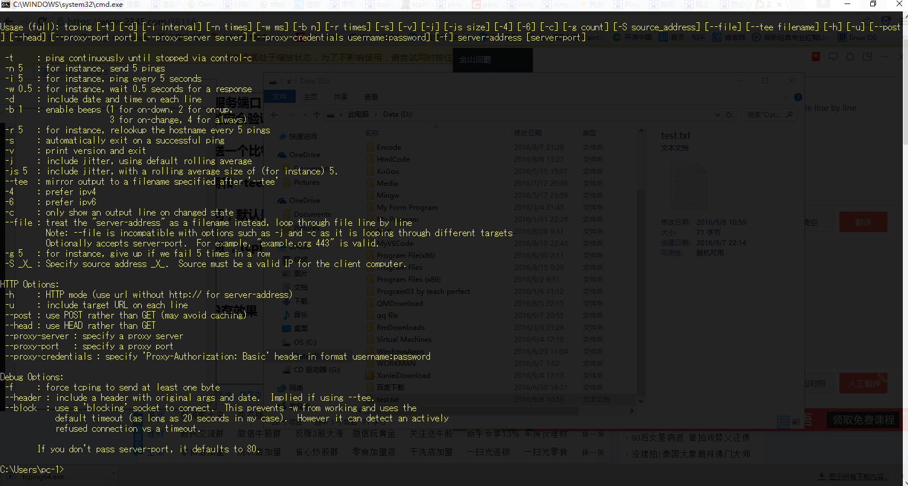Viewport: 908px width, 486px height.
Task: Select 文档 in Explorer navigation pane
Action: pyautogui.click(x=301, y=288)
